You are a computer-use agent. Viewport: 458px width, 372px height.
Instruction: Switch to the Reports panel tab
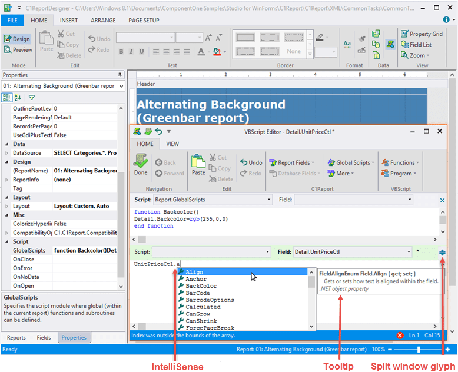pos(16,337)
